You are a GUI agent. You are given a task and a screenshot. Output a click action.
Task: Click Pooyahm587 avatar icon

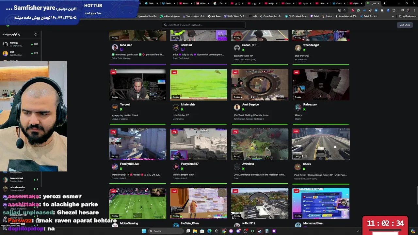[176, 166]
